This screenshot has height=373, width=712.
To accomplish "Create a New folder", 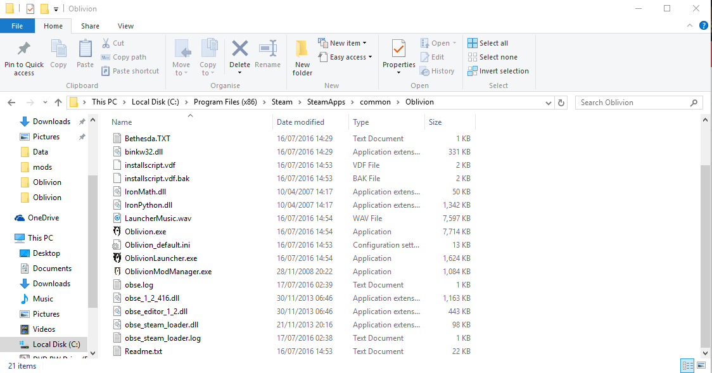I will [302, 57].
